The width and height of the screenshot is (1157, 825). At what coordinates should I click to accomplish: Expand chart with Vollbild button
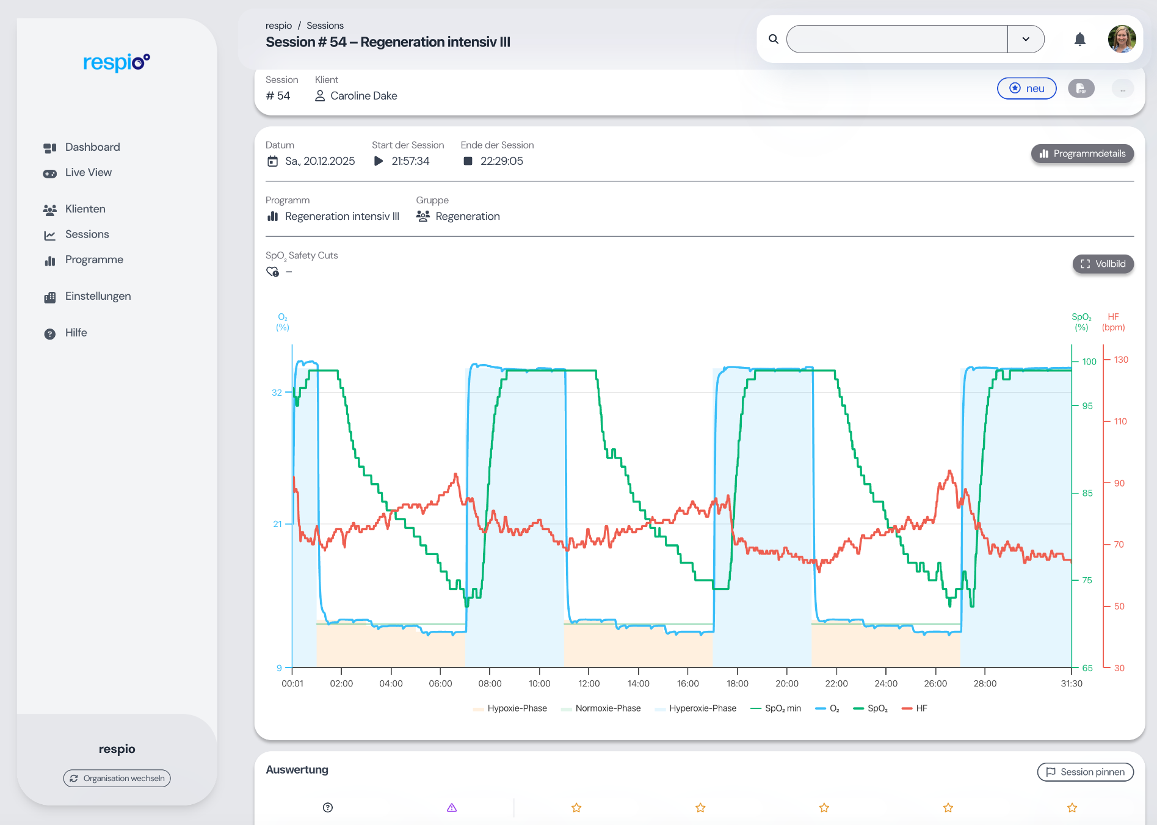(1103, 264)
